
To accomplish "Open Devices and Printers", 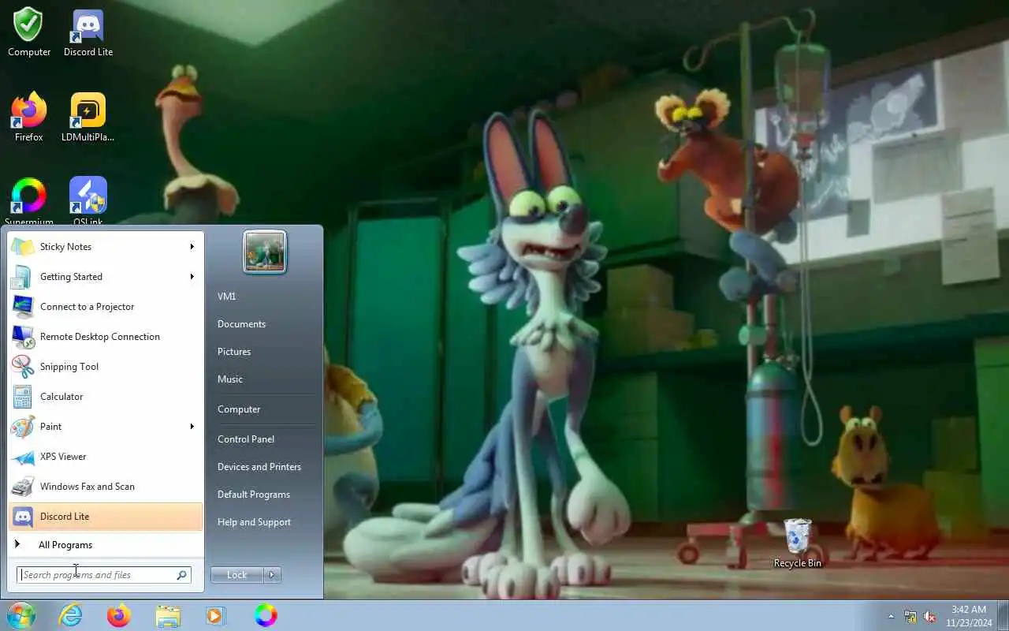I will [x=259, y=467].
